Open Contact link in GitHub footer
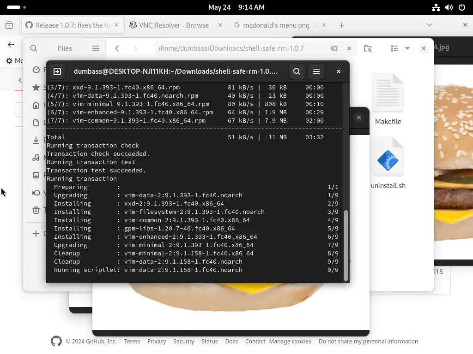 point(255,341)
